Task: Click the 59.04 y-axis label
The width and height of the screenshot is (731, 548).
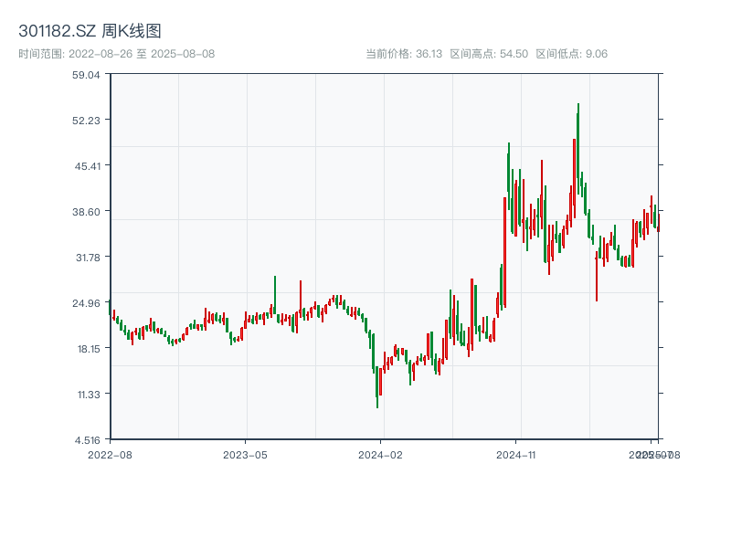Action: point(86,75)
